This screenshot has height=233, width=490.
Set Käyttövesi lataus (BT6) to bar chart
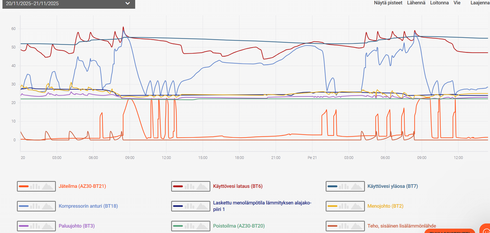(x=189, y=186)
